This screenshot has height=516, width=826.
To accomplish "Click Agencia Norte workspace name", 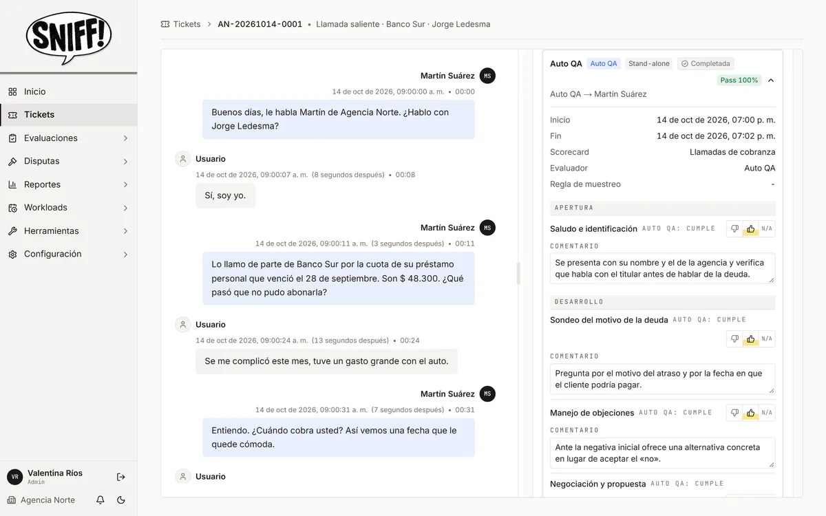I will (47, 500).
